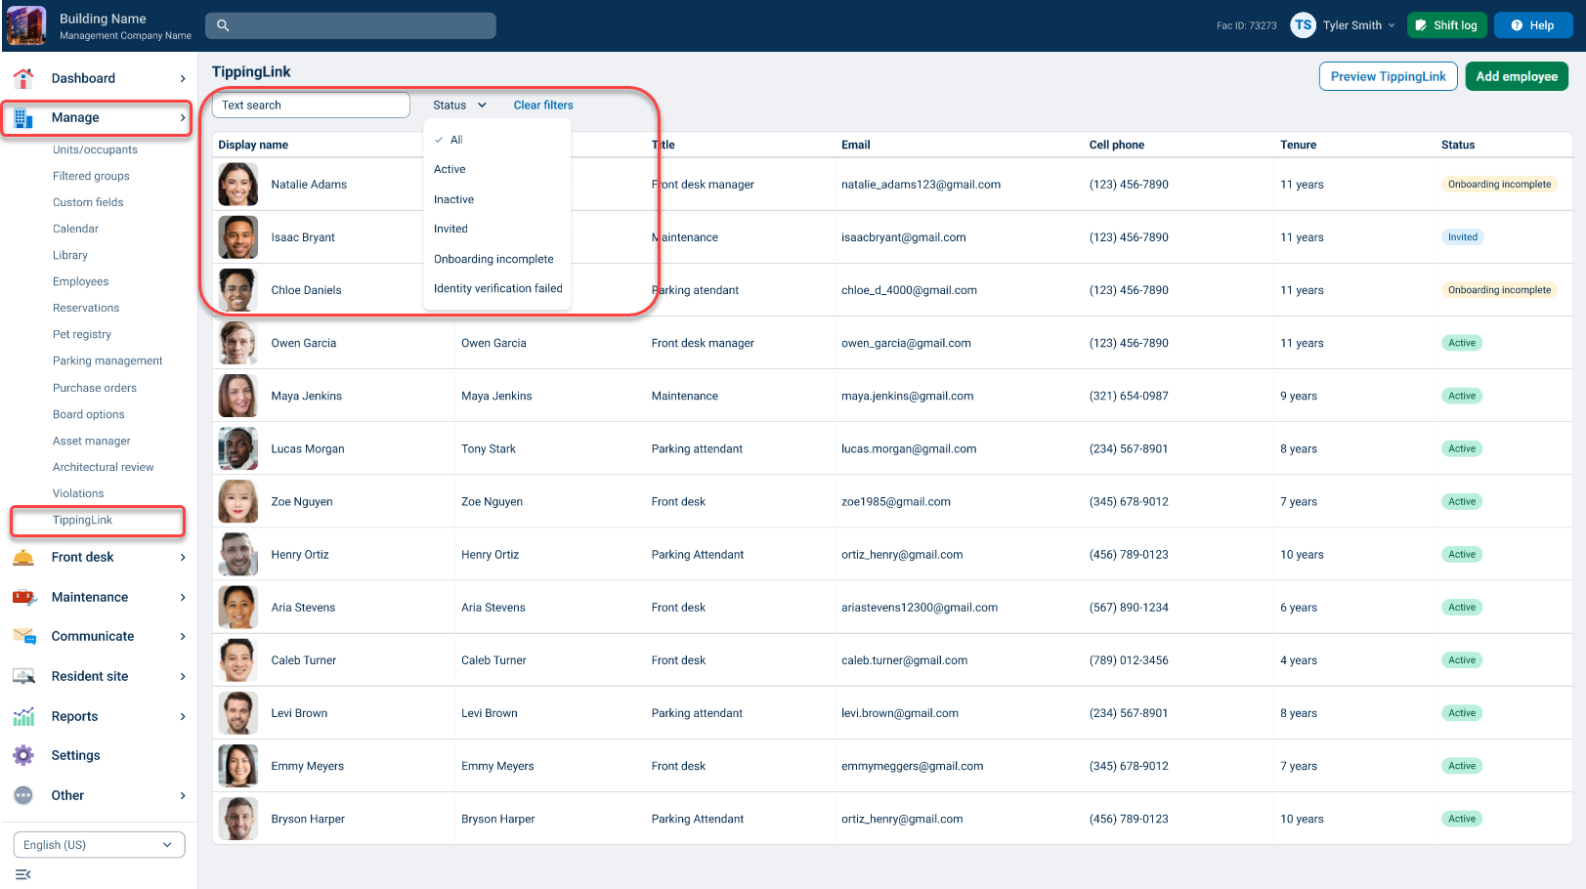
Task: Click Clear filters link
Action: point(543,105)
